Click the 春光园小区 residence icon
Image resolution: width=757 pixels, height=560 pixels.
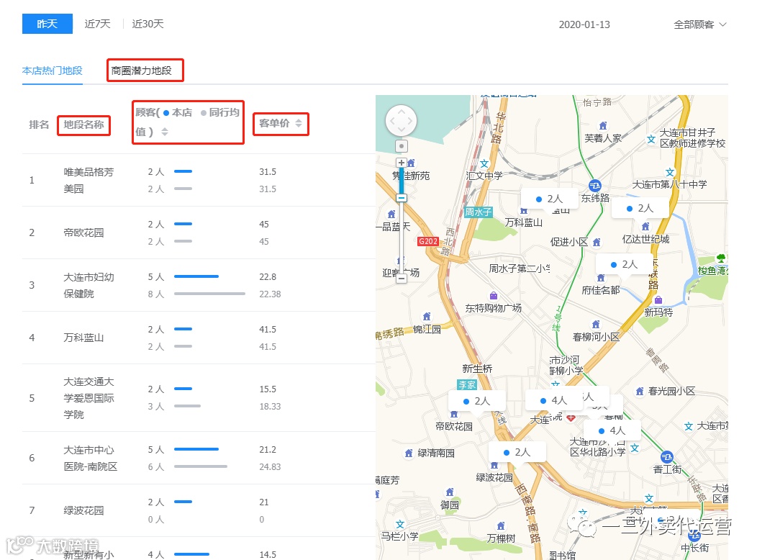[640, 391]
